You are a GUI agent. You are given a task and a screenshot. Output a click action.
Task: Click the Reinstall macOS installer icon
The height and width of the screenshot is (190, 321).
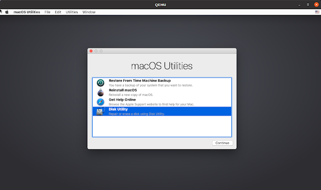click(x=100, y=92)
